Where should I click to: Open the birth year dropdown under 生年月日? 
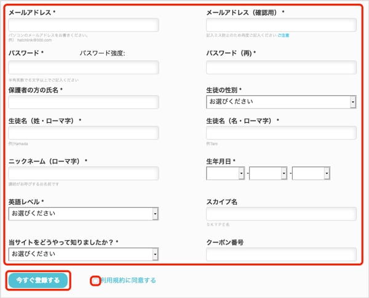pos(226,173)
